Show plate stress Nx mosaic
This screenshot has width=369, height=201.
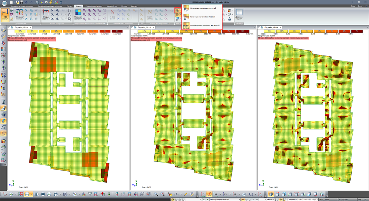pos(94,11)
